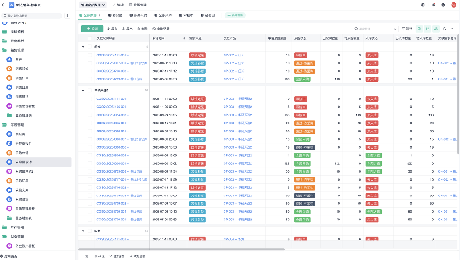This screenshot has height=260, width=460.
Task: Click the refresh data icon
Action: point(444,29)
